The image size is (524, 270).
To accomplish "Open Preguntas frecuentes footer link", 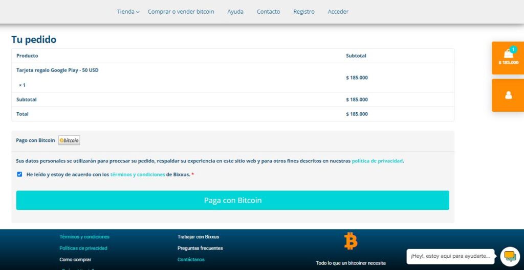I will 200,249.
